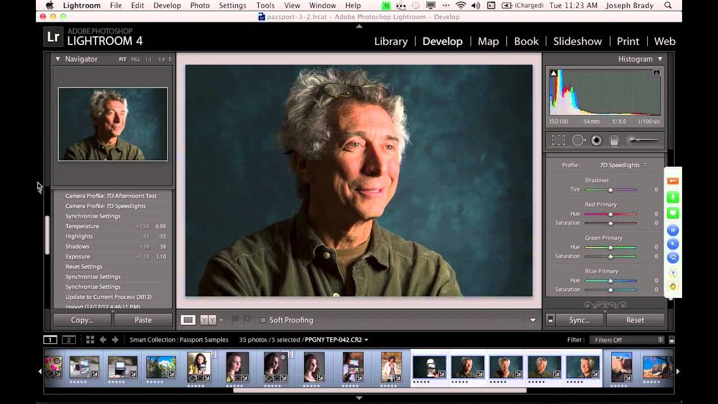This screenshot has width=718, height=404.
Task: Switch to the Print module
Action: [628, 42]
